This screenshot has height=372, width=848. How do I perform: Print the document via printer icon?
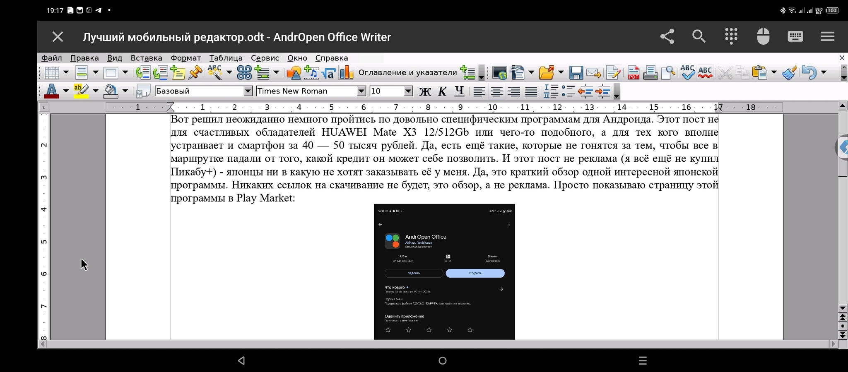(x=650, y=73)
